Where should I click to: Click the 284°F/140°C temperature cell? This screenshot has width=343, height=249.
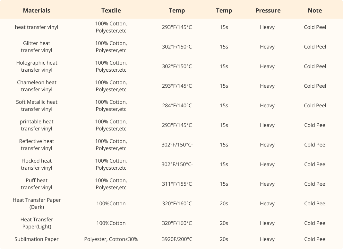177,105
